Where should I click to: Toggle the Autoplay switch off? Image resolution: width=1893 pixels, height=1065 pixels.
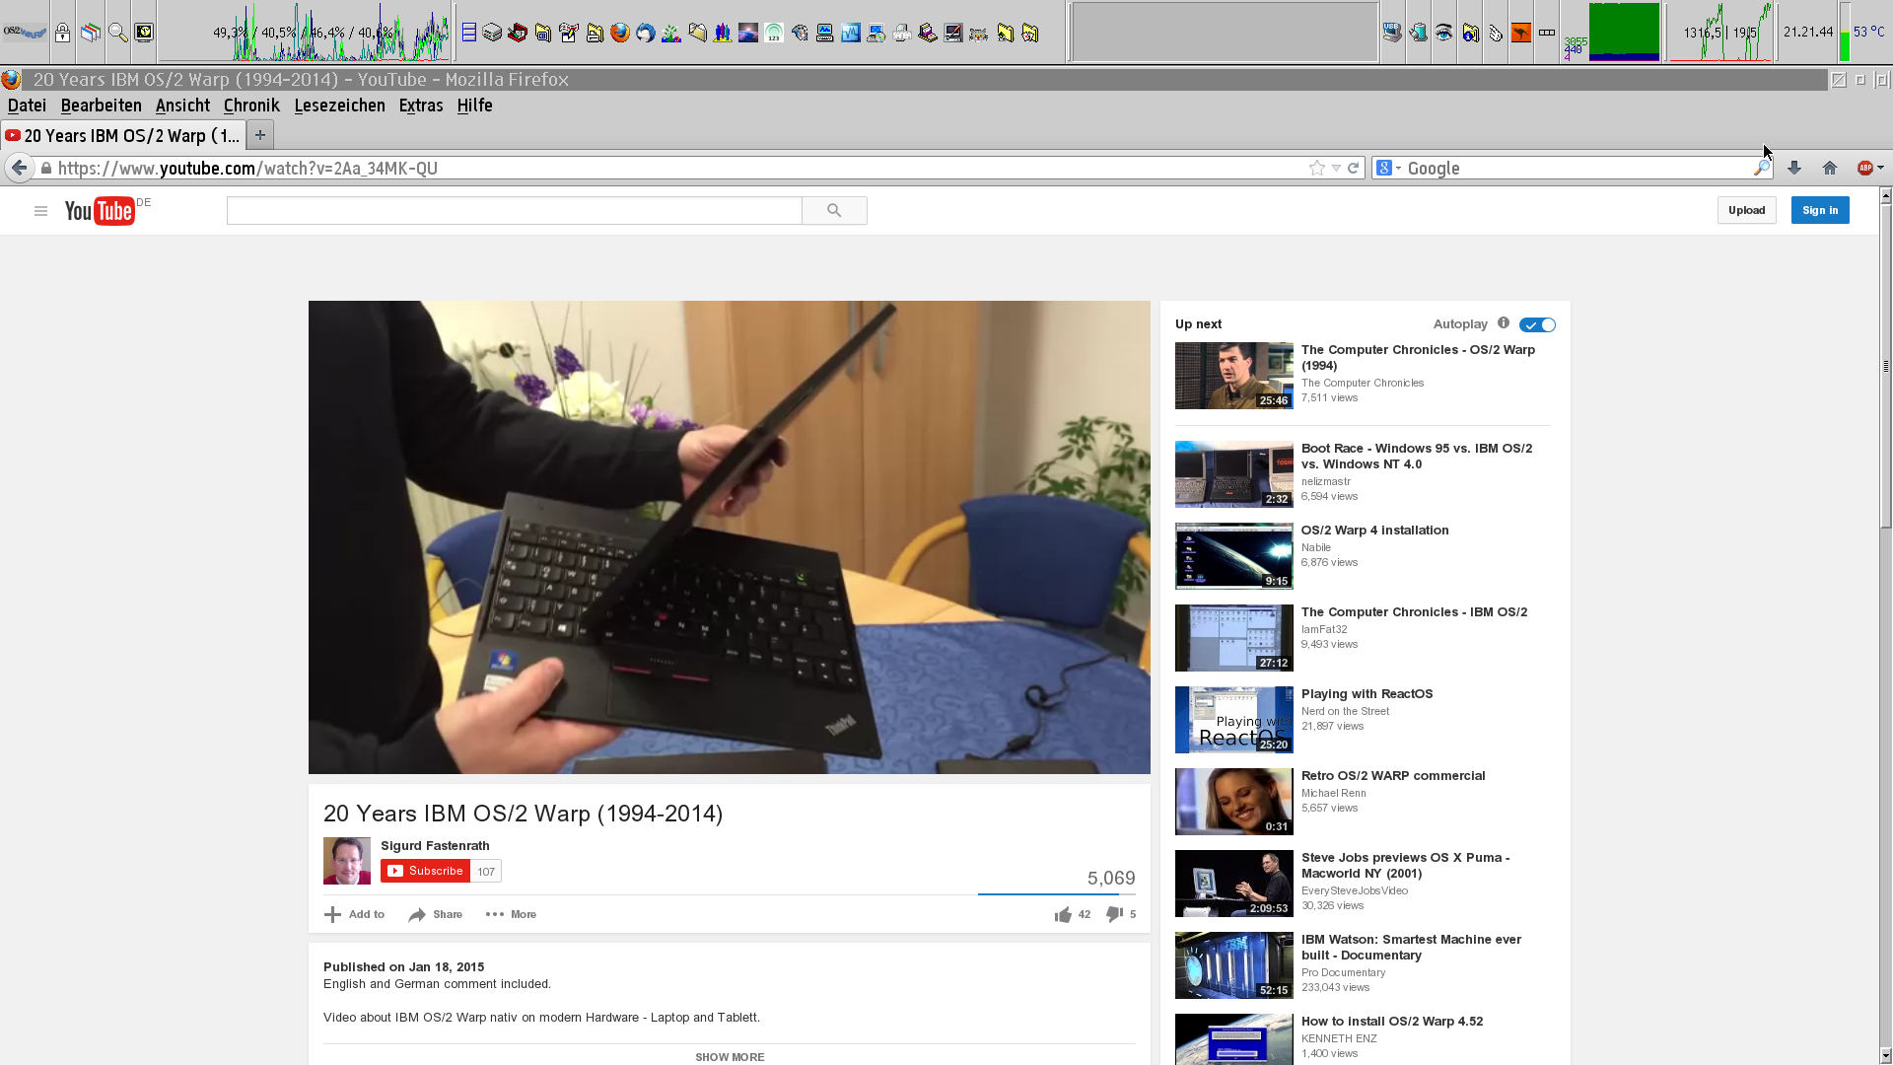click(x=1537, y=324)
